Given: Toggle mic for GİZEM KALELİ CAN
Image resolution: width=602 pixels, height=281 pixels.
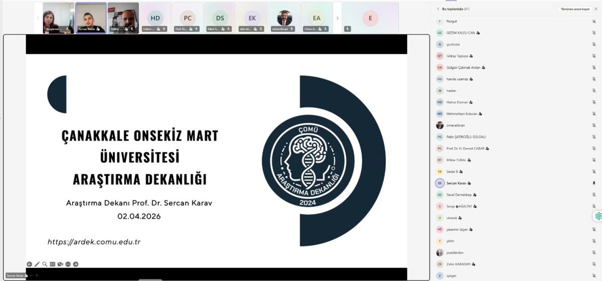Looking at the screenshot, I should tap(593, 33).
